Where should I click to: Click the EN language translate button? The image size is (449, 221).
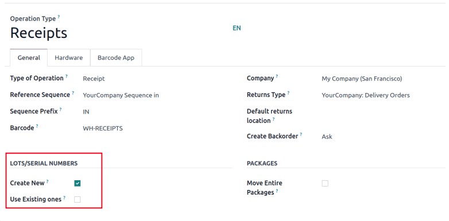(x=237, y=28)
